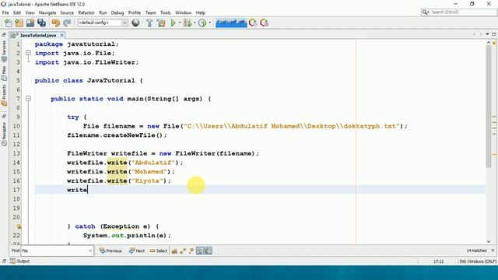
Task: Click the Select find button
Action: 159,250
